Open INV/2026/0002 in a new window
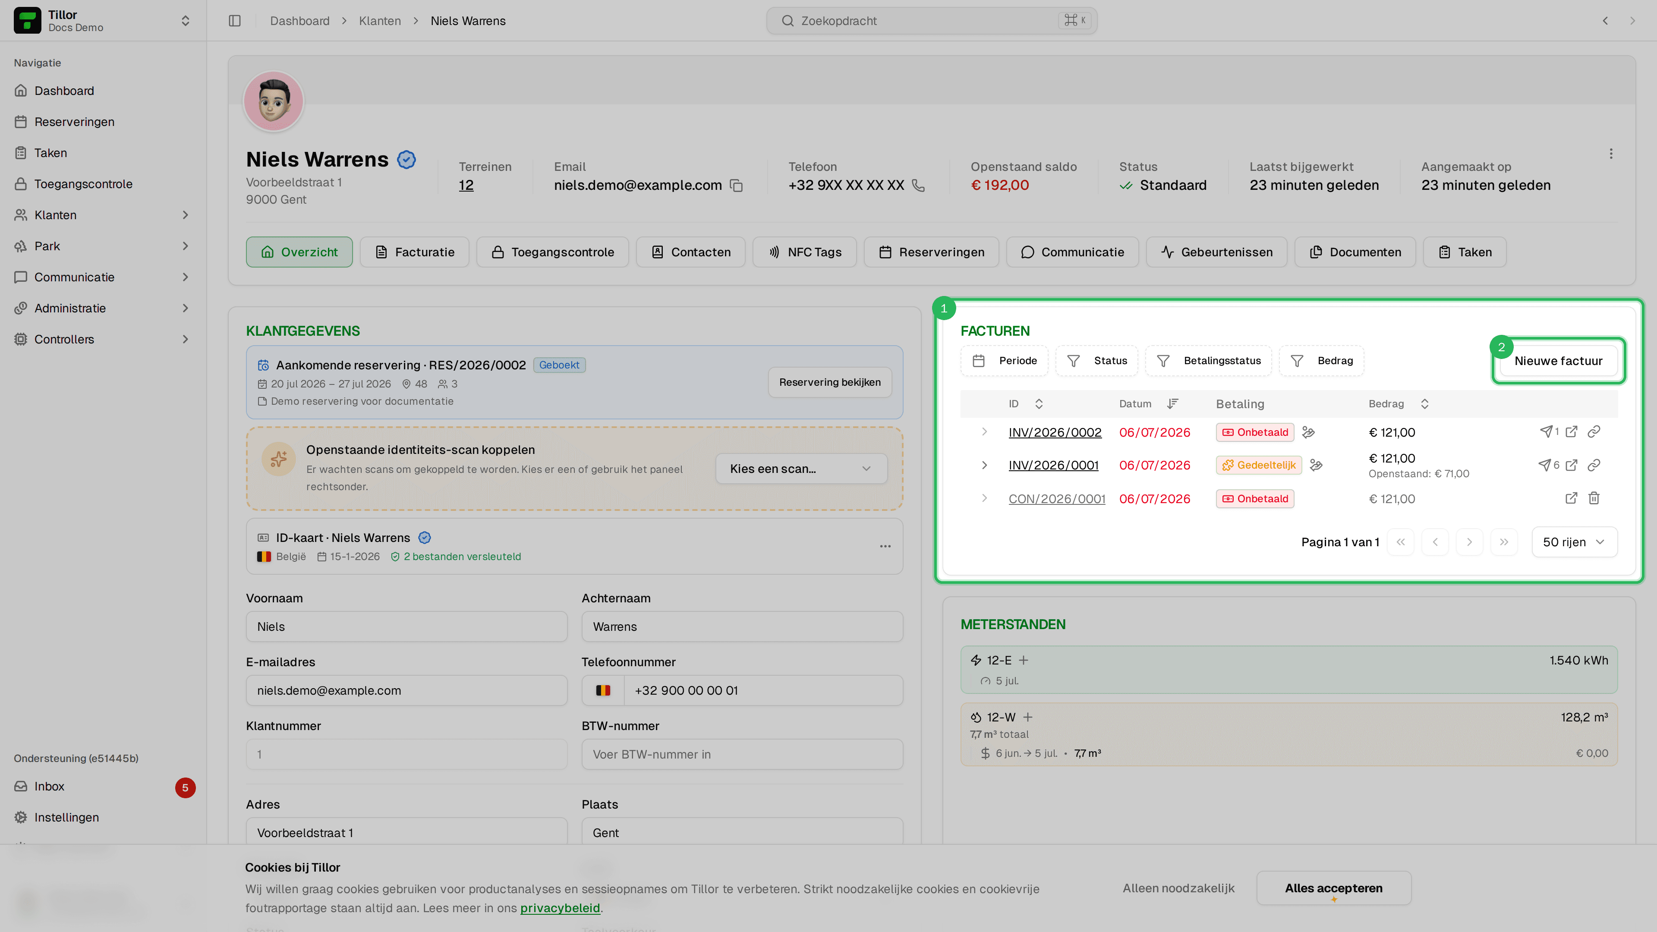This screenshot has height=932, width=1657. pos(1571,431)
